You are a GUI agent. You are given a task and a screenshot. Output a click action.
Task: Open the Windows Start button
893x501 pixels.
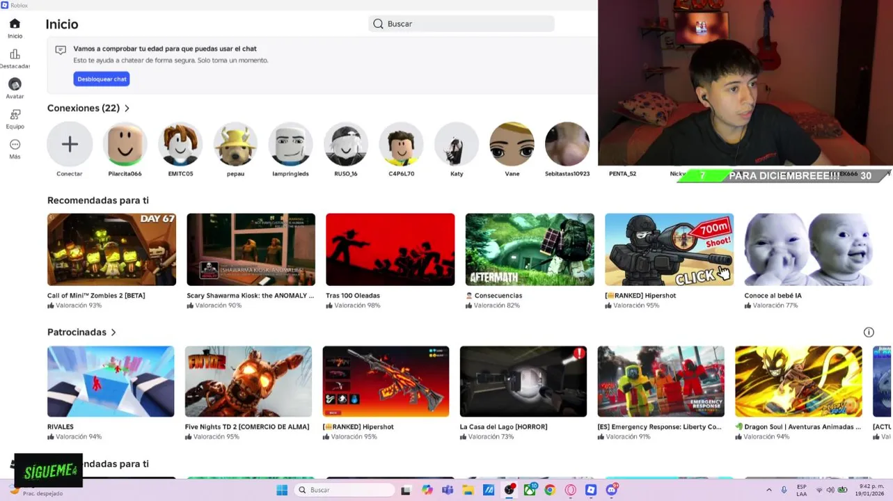(282, 490)
